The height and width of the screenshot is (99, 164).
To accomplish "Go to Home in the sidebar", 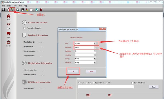I will (8, 17).
